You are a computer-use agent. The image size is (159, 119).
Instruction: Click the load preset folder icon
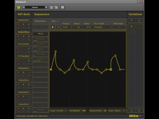51,7
